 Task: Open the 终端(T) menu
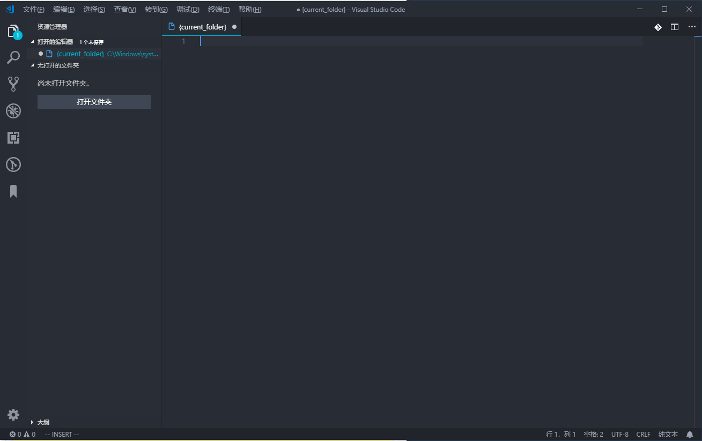point(218,10)
